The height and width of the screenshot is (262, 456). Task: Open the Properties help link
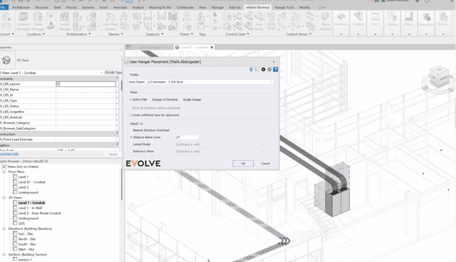pyautogui.click(x=9, y=154)
